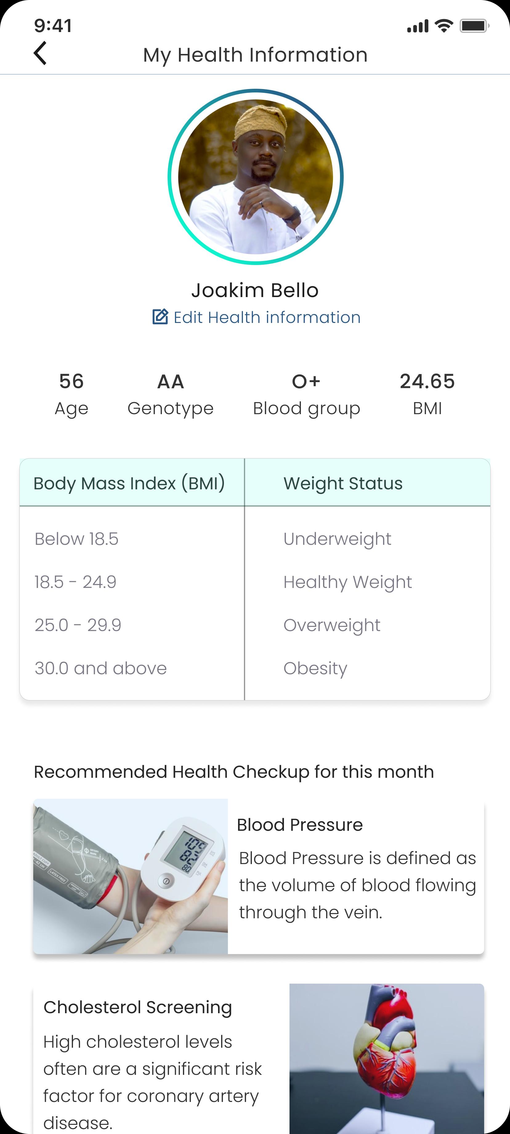Tap the cellular signal icon
510x1134 pixels.
pyautogui.click(x=418, y=26)
